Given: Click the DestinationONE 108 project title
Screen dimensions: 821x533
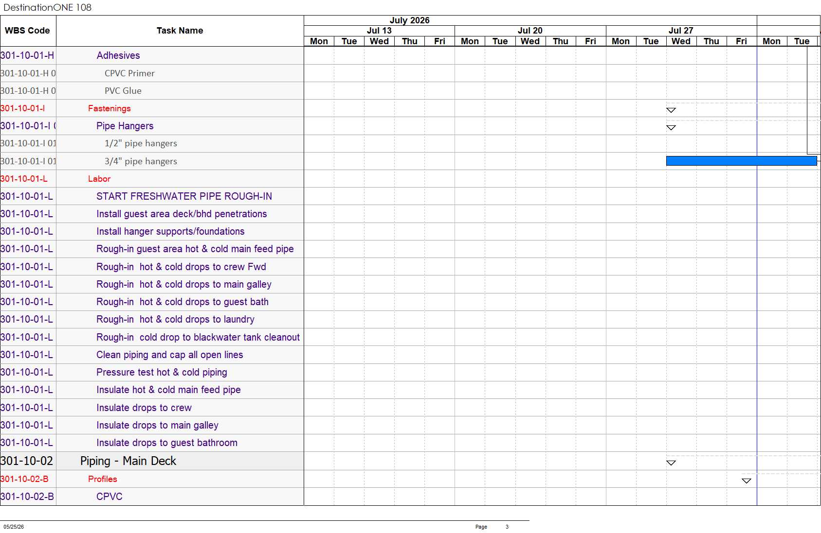Looking at the screenshot, I should pyautogui.click(x=47, y=7).
